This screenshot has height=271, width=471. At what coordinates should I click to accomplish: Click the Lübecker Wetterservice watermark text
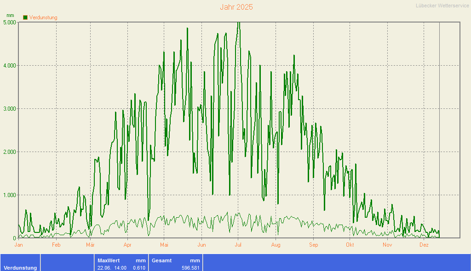(x=442, y=6)
